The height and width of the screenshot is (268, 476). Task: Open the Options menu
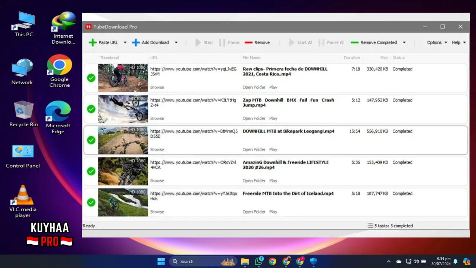point(437,42)
